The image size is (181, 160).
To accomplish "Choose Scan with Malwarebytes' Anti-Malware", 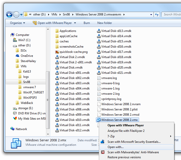I will [133, 152].
